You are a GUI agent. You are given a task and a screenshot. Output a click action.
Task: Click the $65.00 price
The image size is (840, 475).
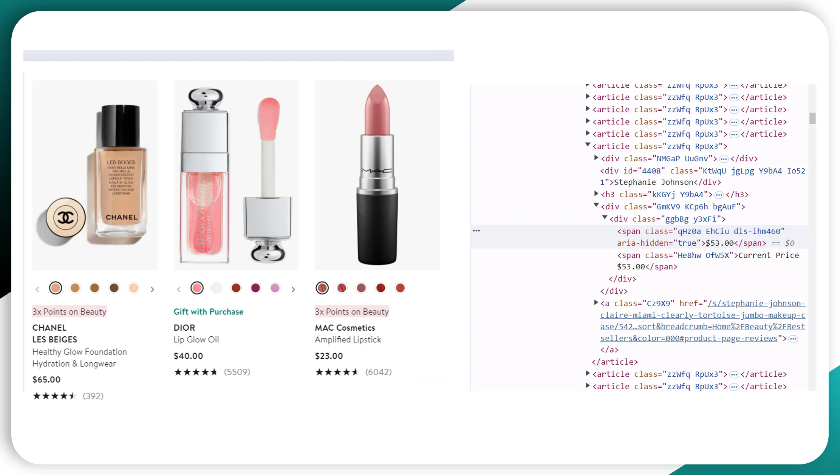point(46,379)
